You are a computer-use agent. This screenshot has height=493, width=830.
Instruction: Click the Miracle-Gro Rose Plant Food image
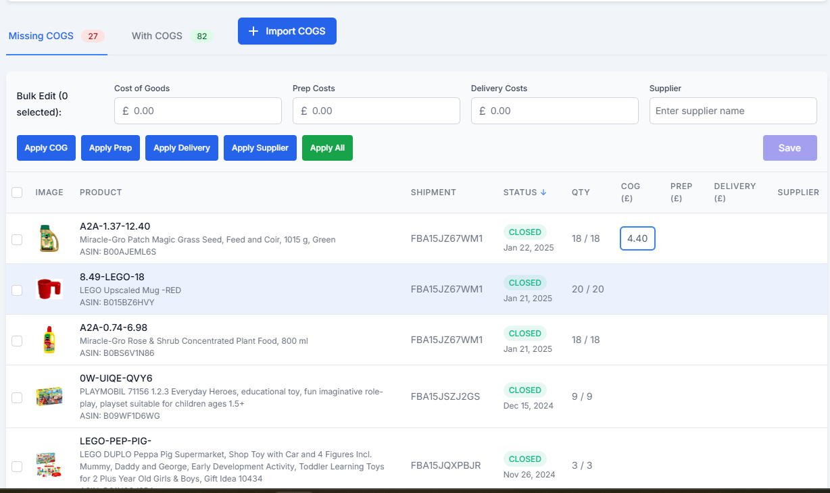pos(49,340)
